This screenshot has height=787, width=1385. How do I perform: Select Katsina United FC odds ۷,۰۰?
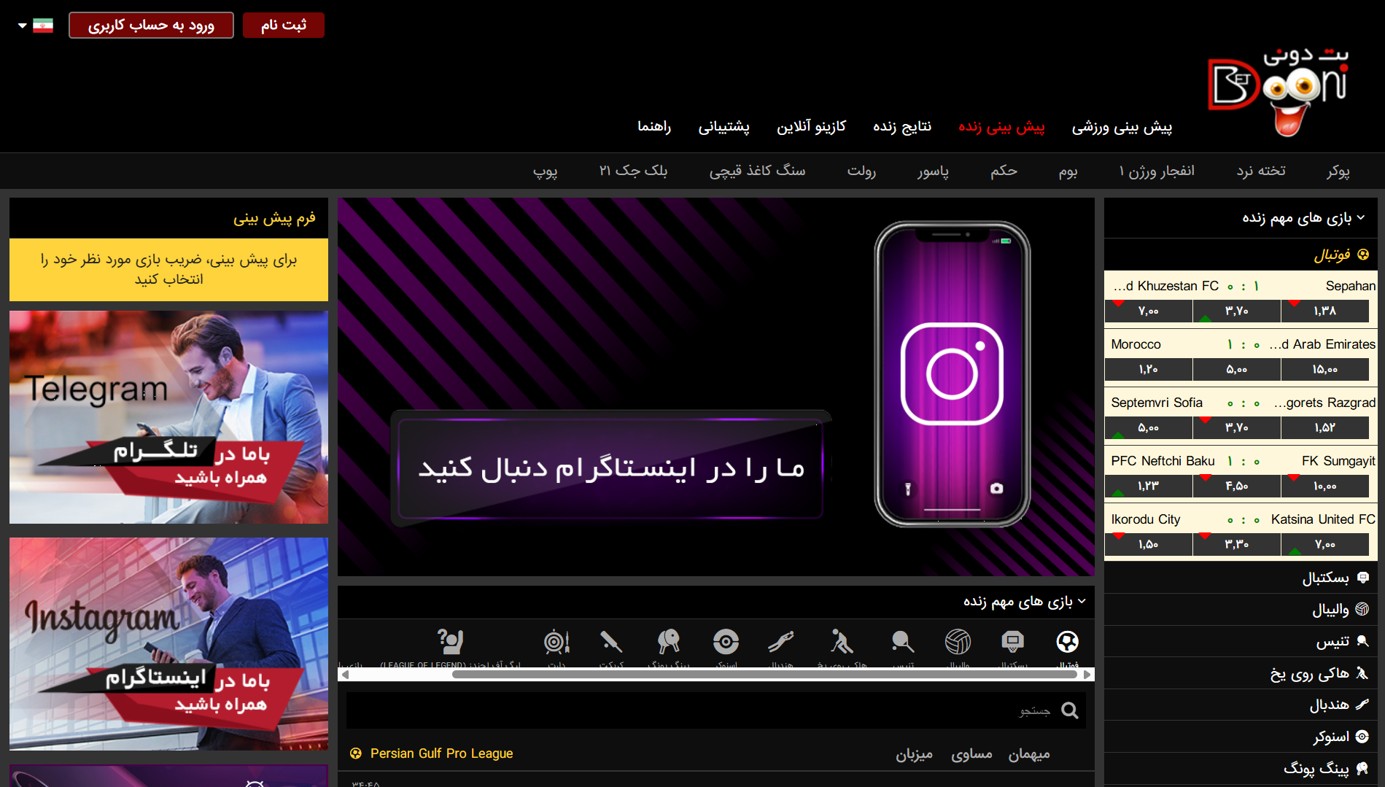click(x=1324, y=544)
